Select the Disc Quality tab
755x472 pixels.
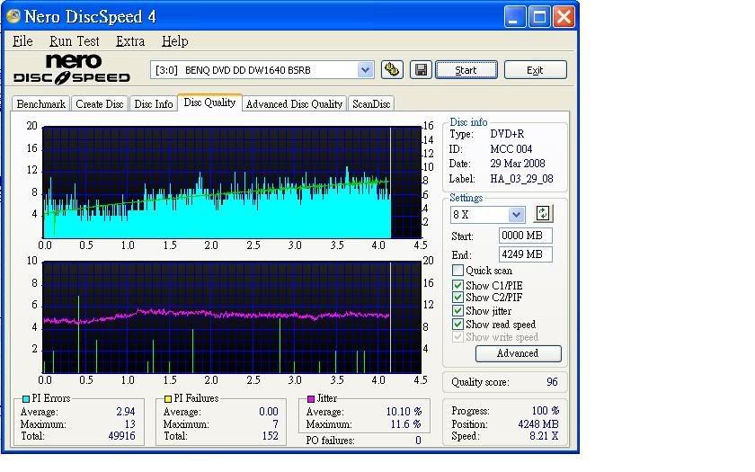click(209, 102)
